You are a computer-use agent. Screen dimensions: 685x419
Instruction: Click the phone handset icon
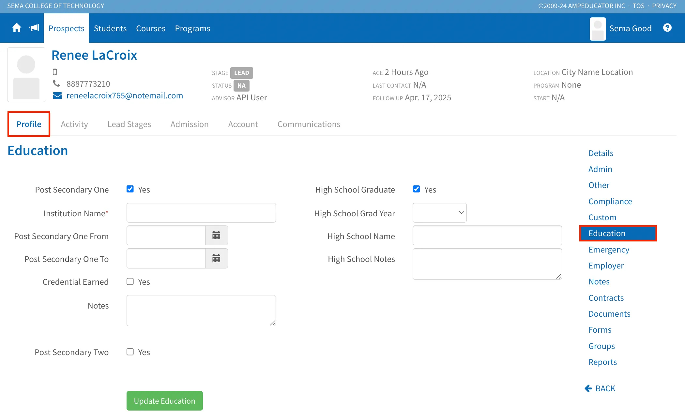tap(56, 83)
